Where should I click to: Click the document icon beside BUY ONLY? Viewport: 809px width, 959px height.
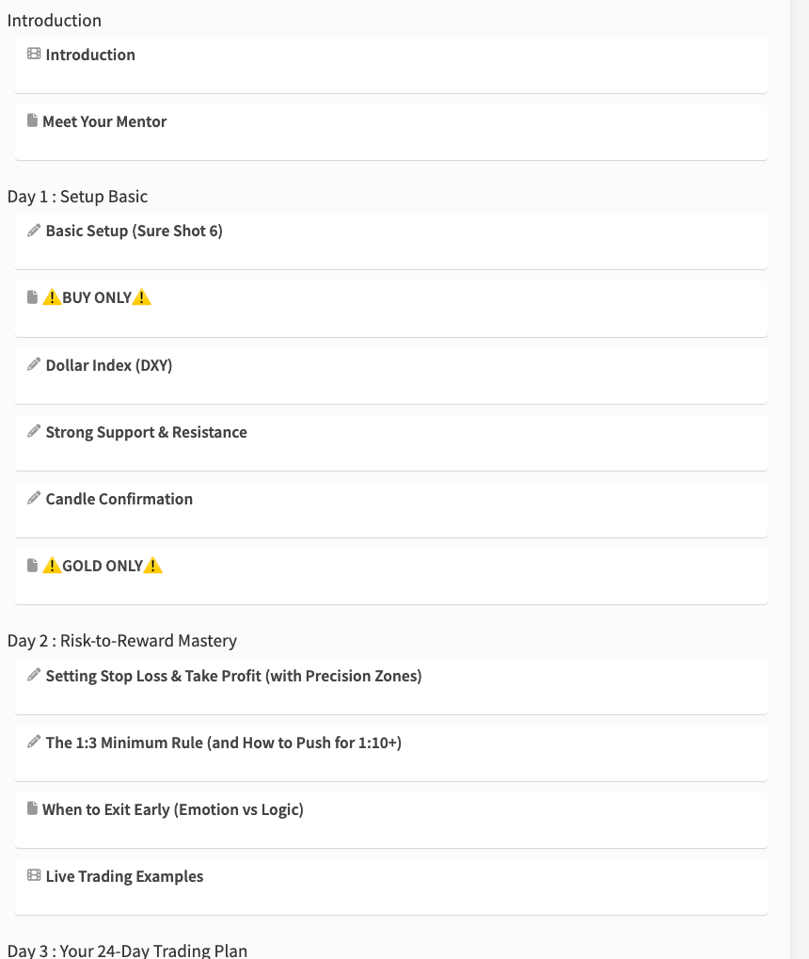[33, 297]
